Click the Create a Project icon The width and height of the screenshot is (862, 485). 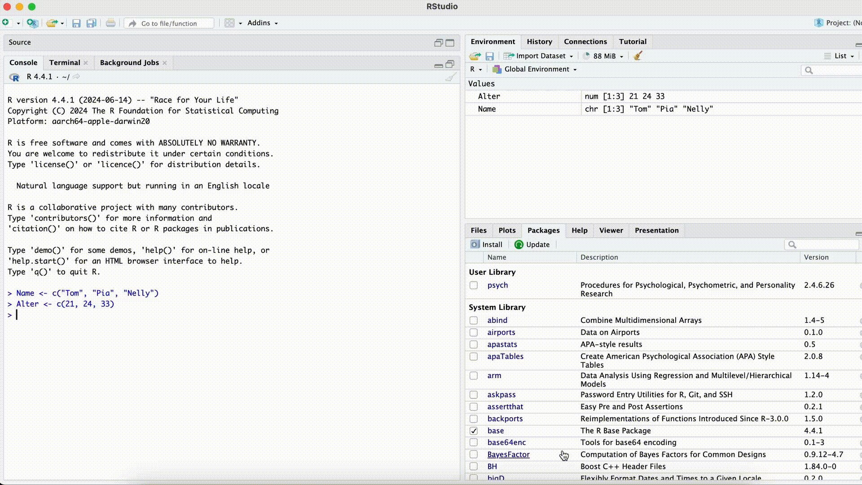tap(32, 23)
